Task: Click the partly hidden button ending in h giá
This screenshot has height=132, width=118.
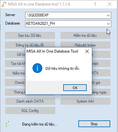Action: (x=101, y=82)
